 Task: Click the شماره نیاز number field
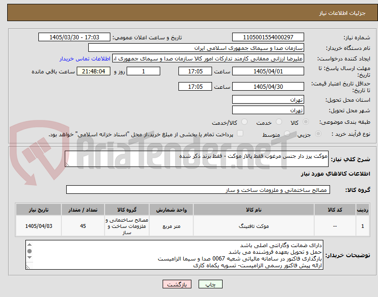(268, 37)
